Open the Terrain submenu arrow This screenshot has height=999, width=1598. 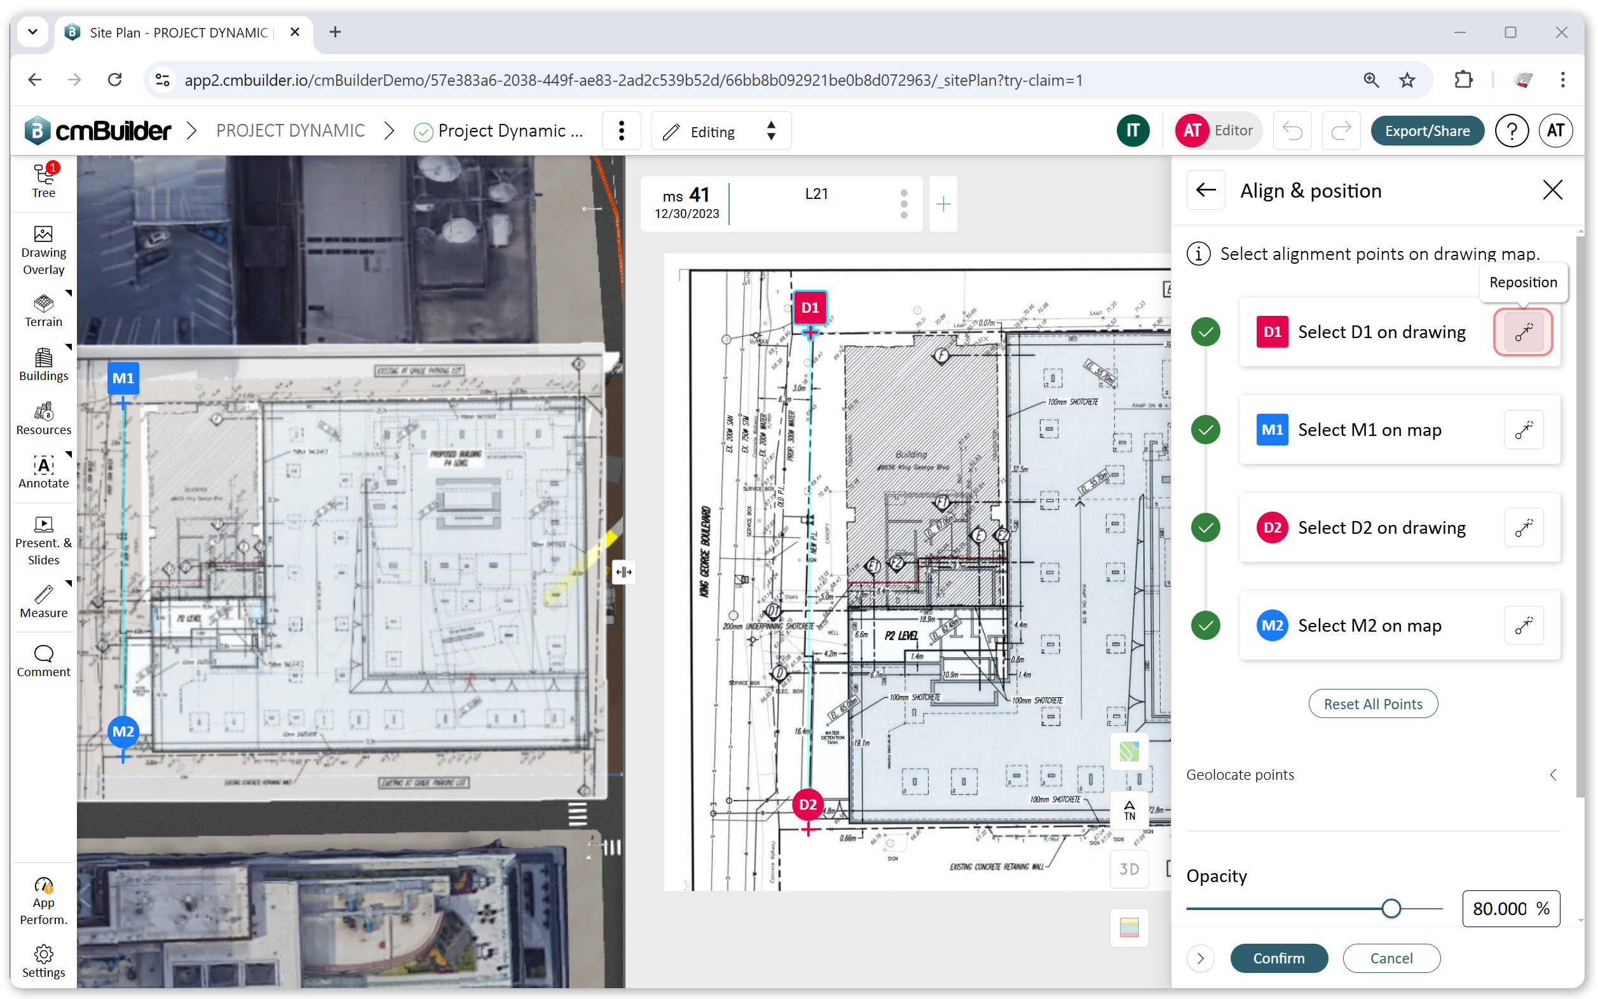coord(68,292)
